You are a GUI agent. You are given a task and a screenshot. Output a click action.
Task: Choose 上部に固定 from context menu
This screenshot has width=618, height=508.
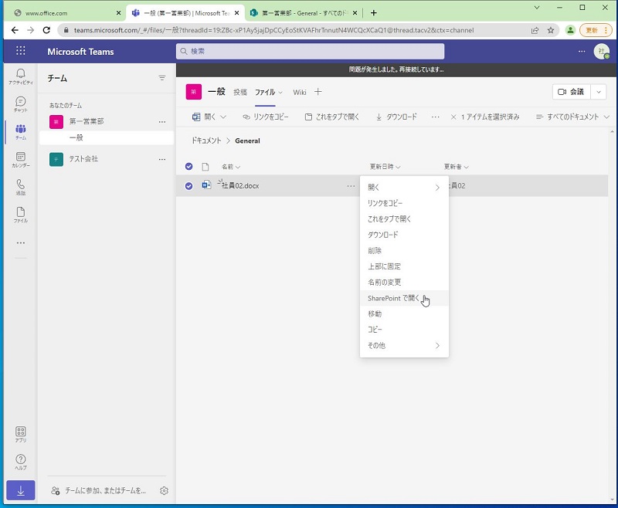point(404,266)
